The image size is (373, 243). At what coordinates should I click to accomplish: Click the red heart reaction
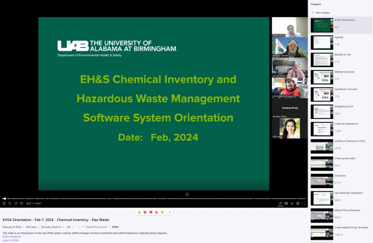coord(151,212)
